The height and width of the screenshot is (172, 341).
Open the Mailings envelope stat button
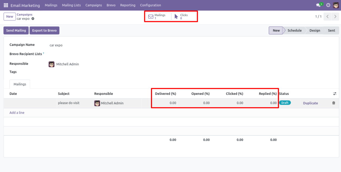(x=159, y=17)
